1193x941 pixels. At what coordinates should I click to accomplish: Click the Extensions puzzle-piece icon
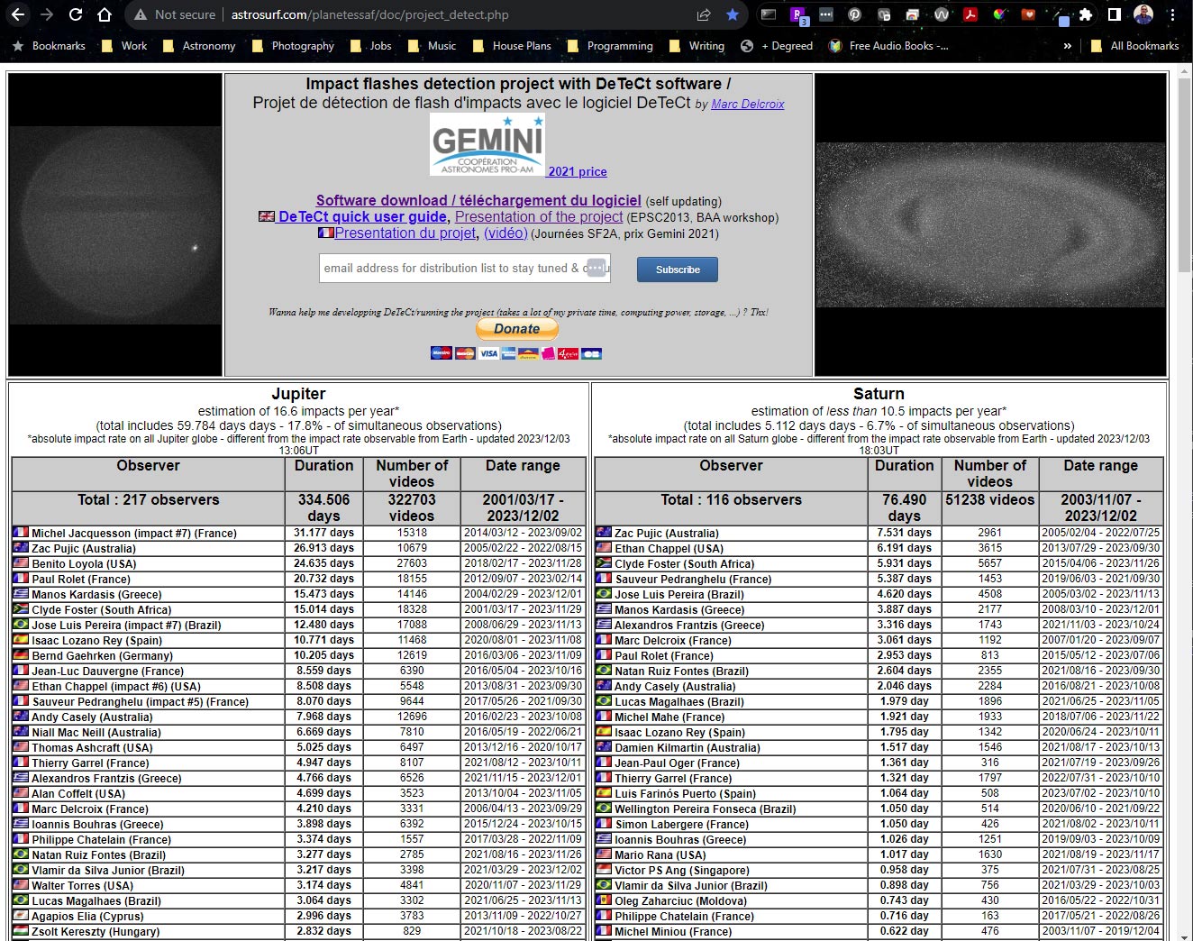click(1084, 14)
